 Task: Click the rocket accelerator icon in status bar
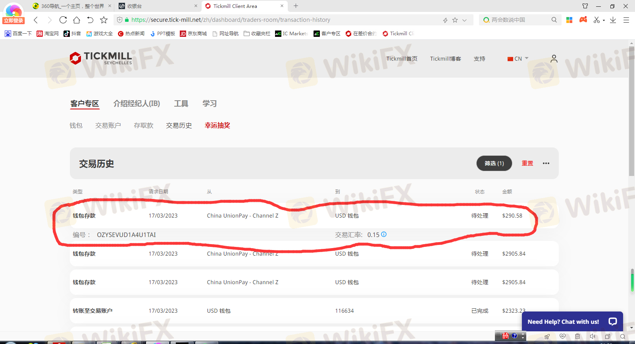coord(547,336)
